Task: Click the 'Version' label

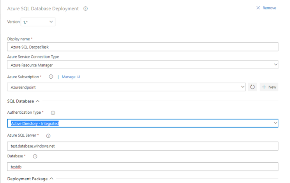Action: point(14,22)
